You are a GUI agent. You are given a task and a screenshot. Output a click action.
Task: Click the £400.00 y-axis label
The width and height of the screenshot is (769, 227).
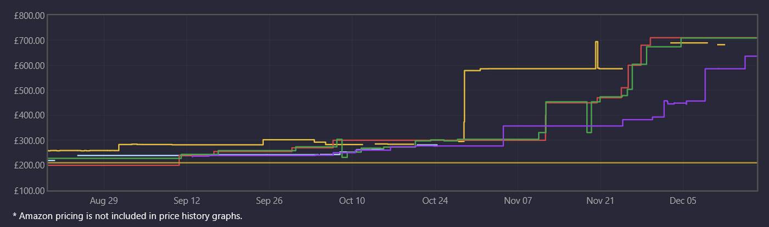coord(29,115)
